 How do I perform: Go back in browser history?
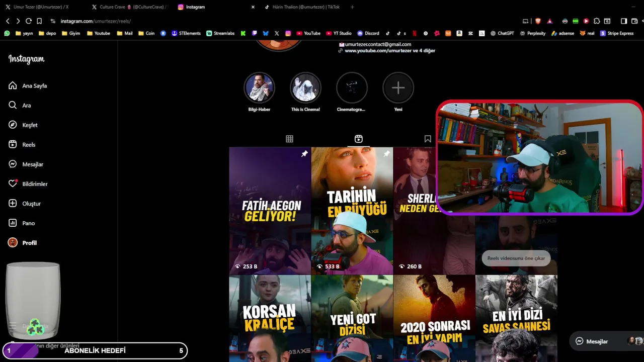point(8,21)
